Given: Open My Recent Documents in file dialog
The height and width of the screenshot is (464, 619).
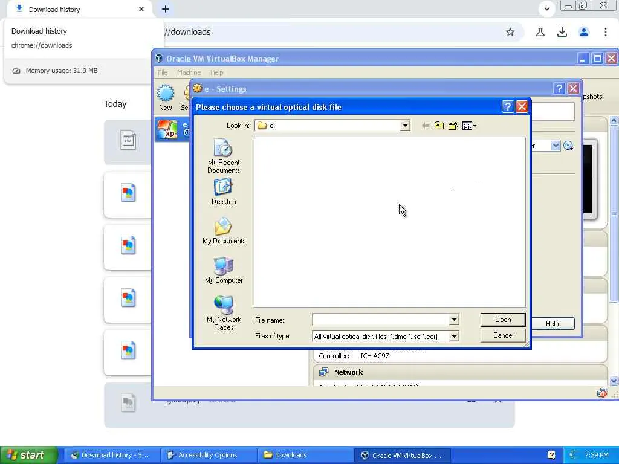Looking at the screenshot, I should point(224,156).
